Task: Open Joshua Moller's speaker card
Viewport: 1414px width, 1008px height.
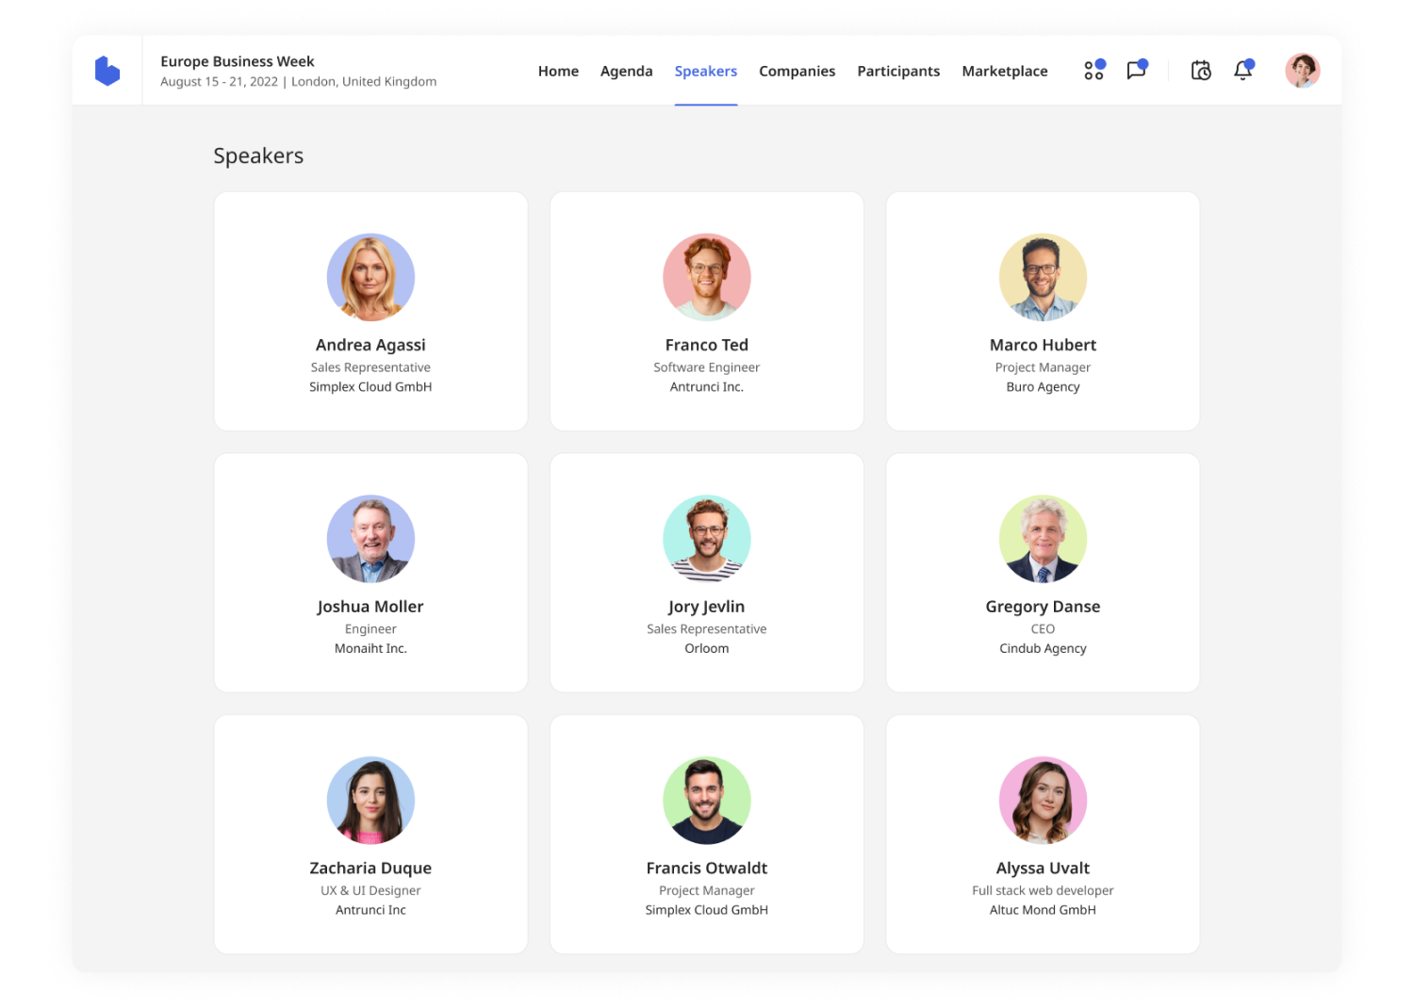Action: click(370, 573)
